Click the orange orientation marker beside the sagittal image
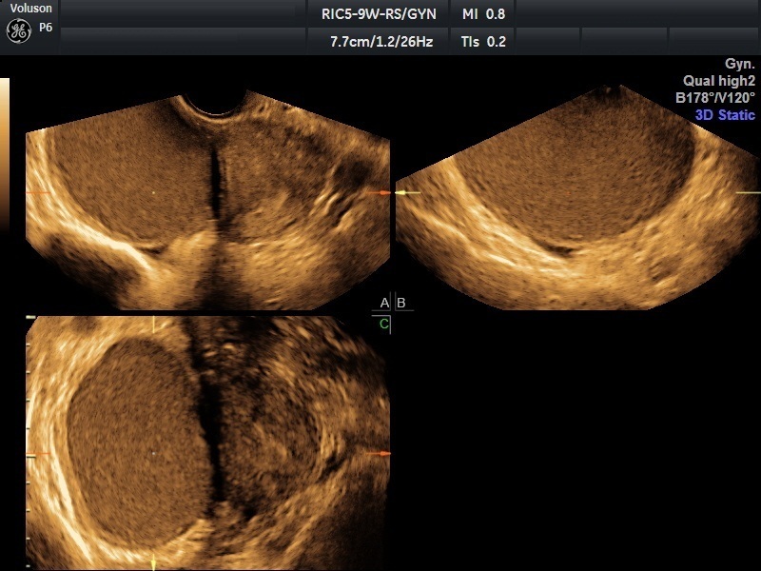This screenshot has width=761, height=571. (x=384, y=193)
